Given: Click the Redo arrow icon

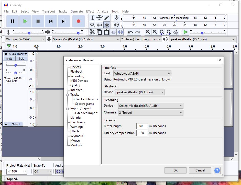Looking at the screenshot, I should tap(137, 32).
